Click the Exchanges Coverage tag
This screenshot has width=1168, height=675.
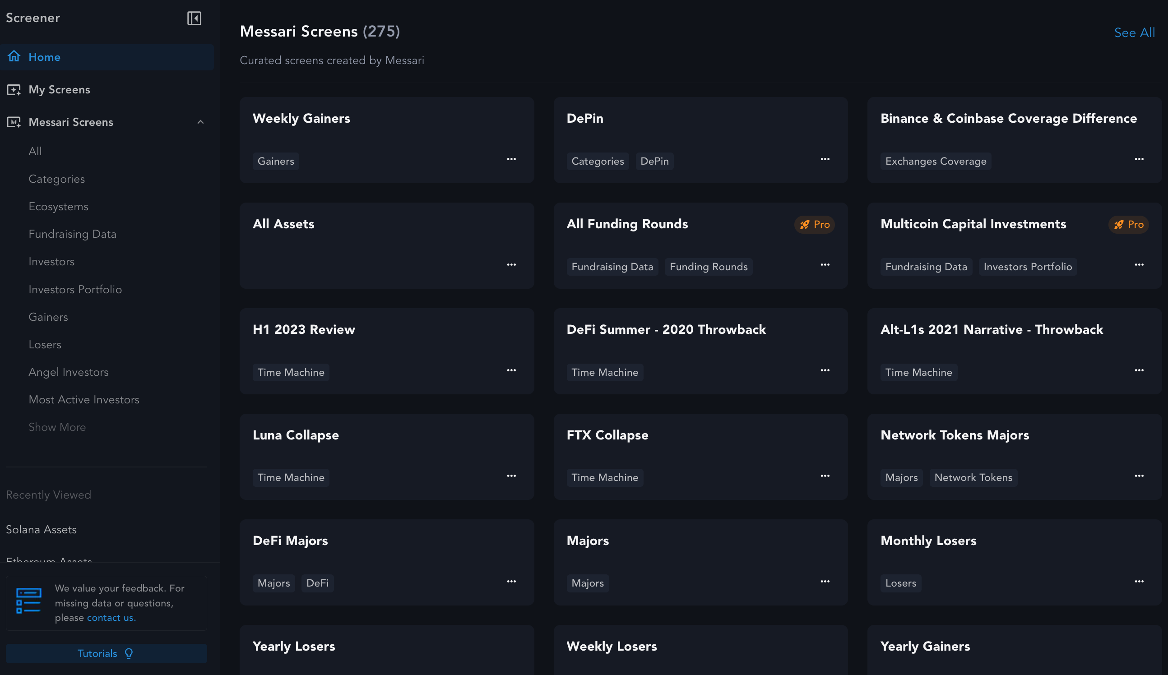tap(936, 161)
